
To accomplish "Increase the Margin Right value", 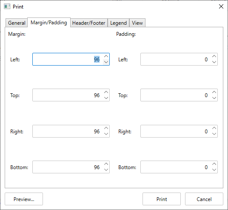I will pos(106,128).
